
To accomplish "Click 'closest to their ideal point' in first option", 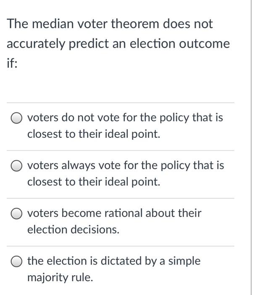I will (x=94, y=134).
